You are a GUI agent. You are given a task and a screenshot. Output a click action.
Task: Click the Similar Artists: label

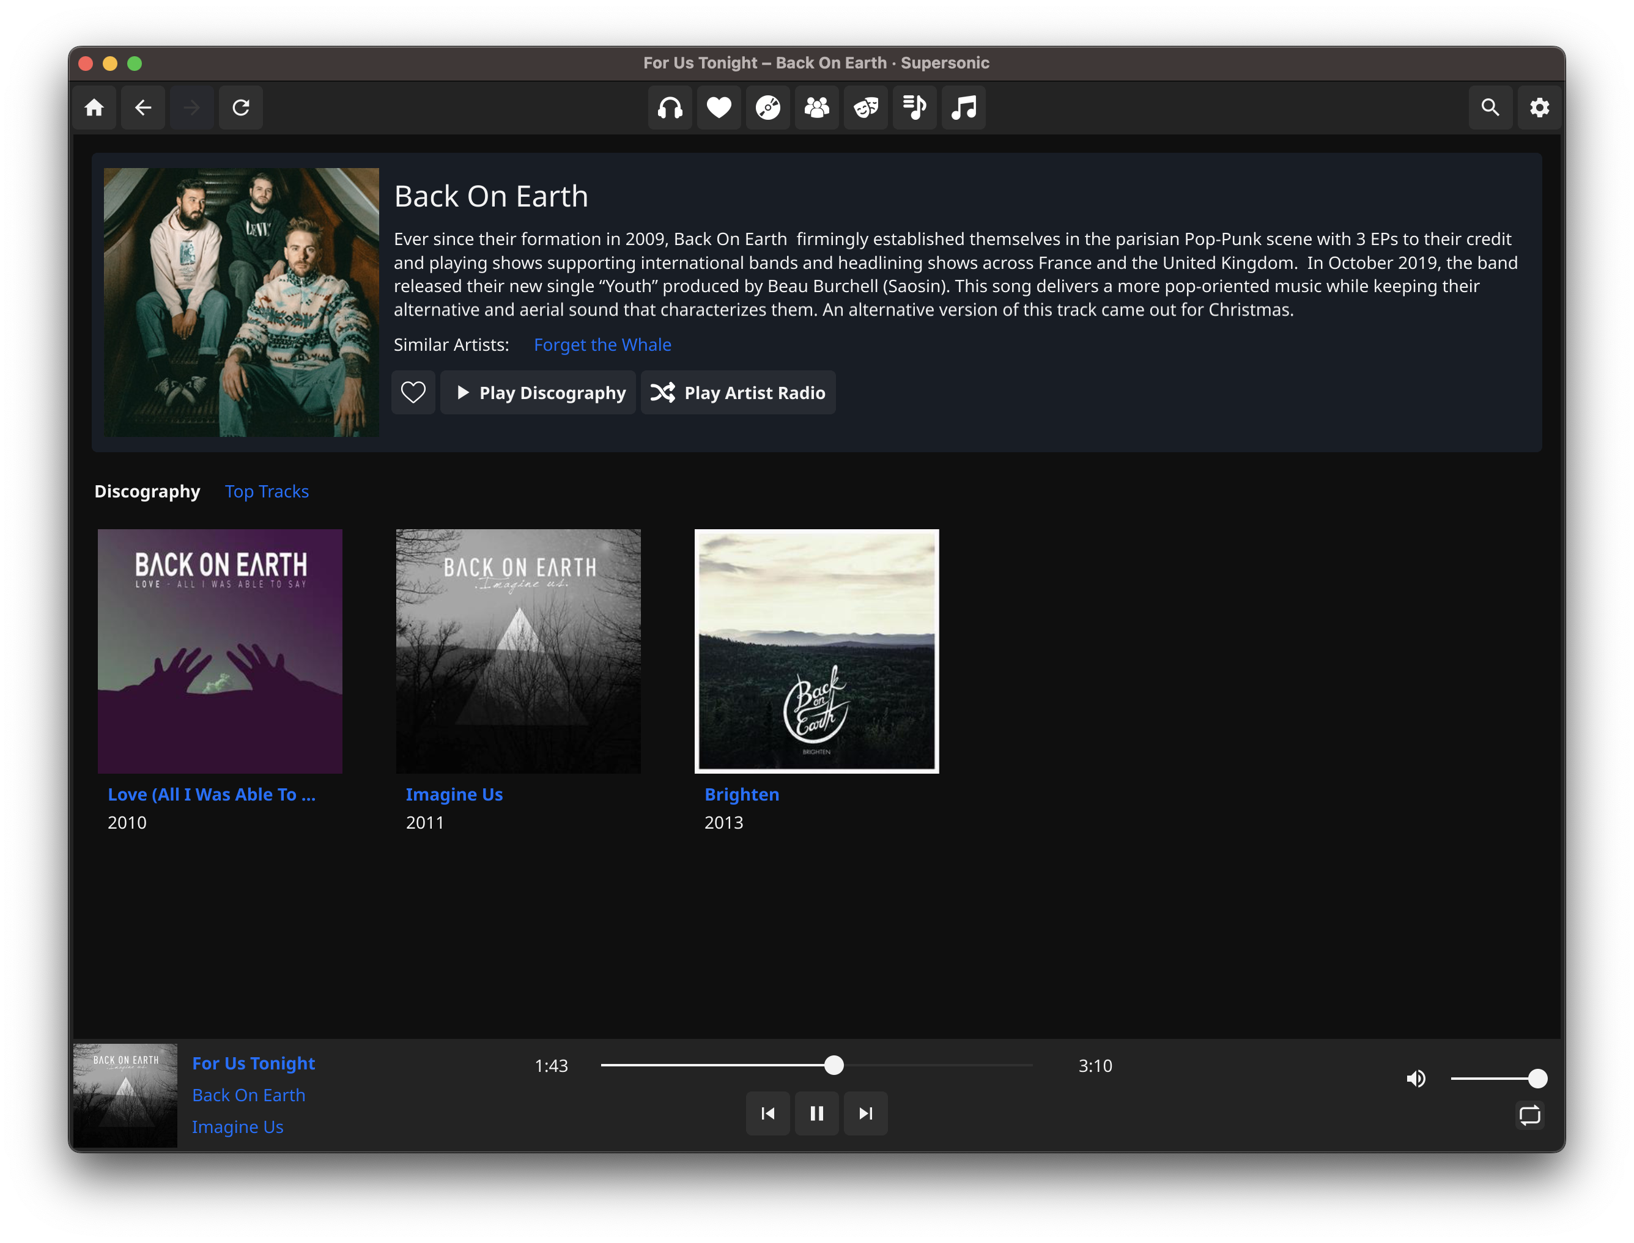click(452, 345)
